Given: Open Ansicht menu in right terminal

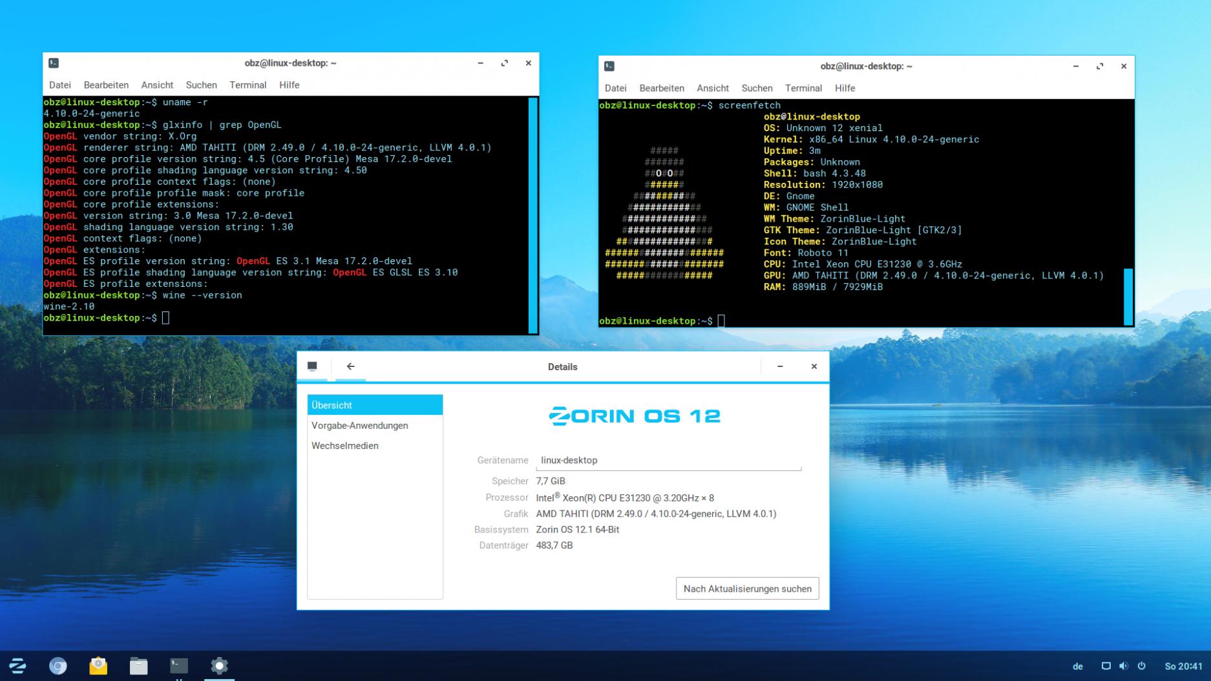Looking at the screenshot, I should click(713, 89).
